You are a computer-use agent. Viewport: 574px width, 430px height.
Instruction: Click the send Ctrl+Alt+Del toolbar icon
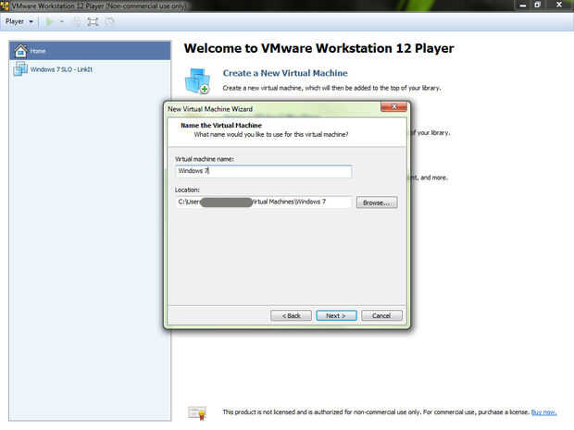(78, 22)
